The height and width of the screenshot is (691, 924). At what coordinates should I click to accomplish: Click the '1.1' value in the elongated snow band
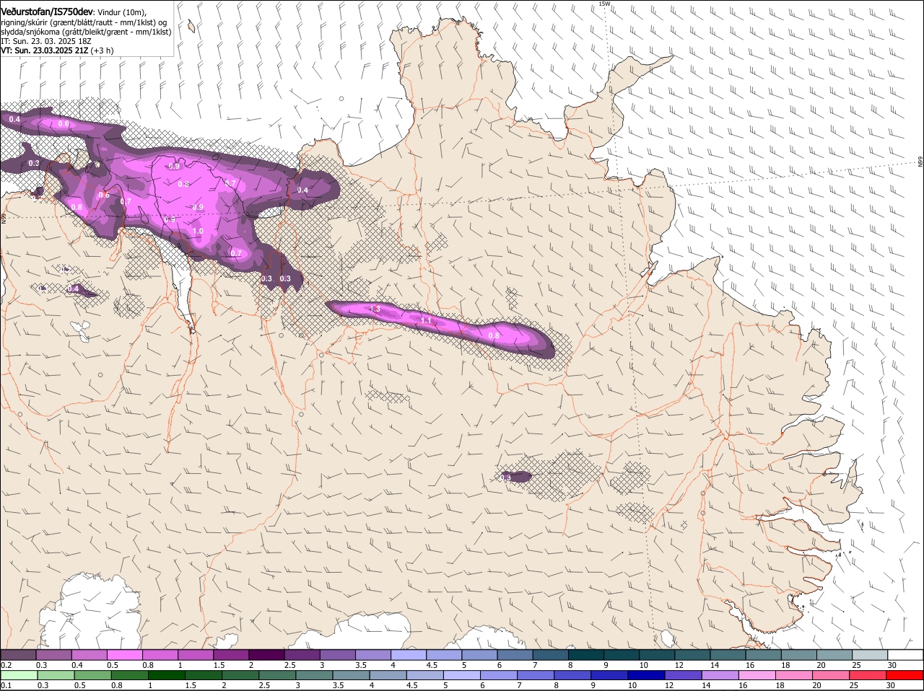point(426,320)
